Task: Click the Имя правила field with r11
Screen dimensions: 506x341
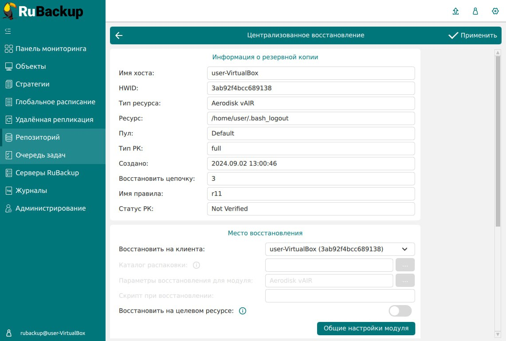Action: (x=310, y=194)
